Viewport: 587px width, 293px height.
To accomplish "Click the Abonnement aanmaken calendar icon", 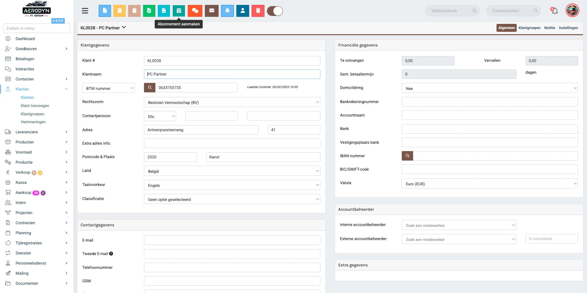I will pyautogui.click(x=179, y=11).
